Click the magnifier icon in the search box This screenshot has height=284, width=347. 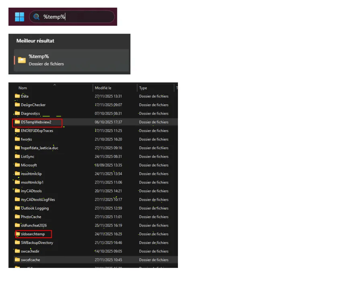pos(36,17)
